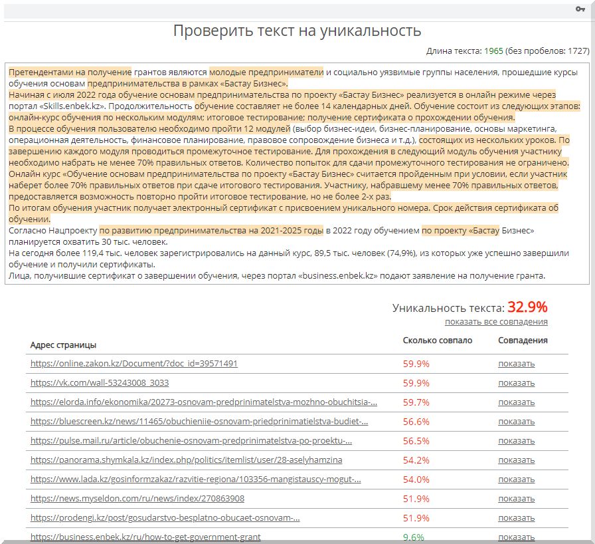Show matches for online.zakon.kz row
The width and height of the screenshot is (595, 544).
click(517, 364)
